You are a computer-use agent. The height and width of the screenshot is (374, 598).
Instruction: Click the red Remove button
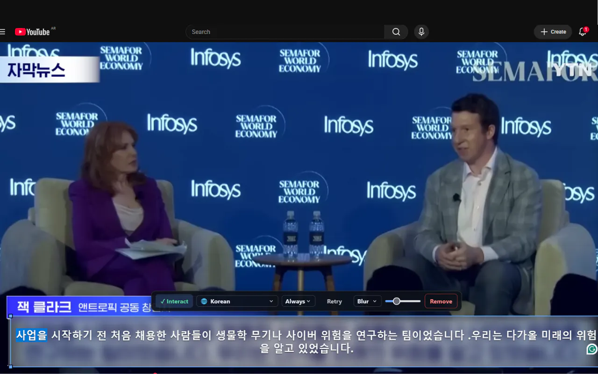441,302
